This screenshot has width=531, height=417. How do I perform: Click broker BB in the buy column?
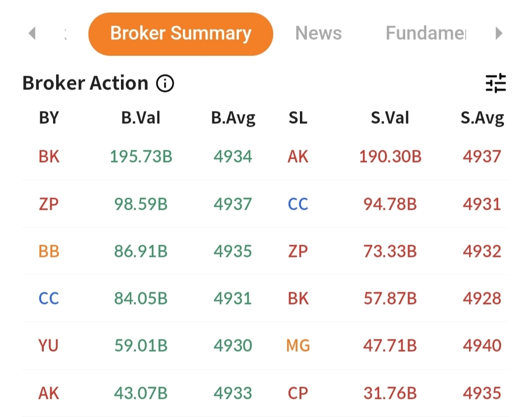(48, 251)
